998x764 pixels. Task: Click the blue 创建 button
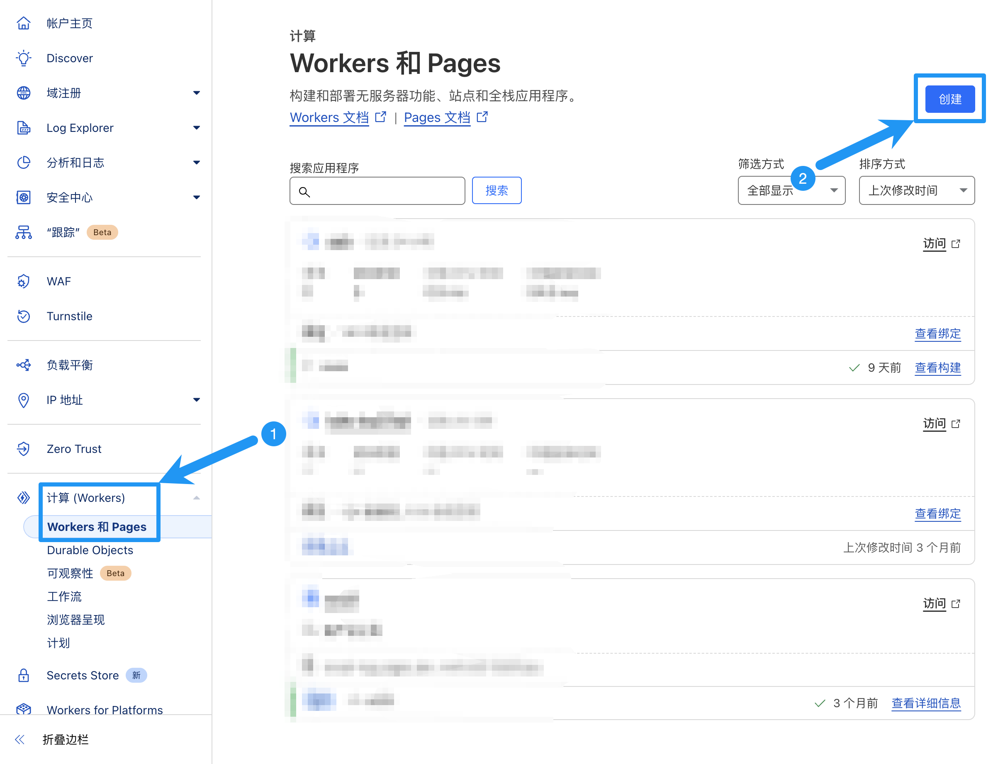click(x=950, y=99)
